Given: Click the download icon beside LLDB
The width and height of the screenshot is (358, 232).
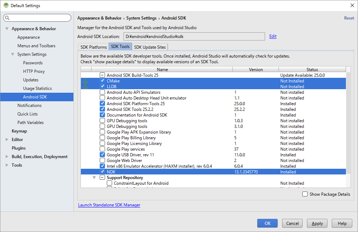Looking at the screenshot, I should (85, 86).
